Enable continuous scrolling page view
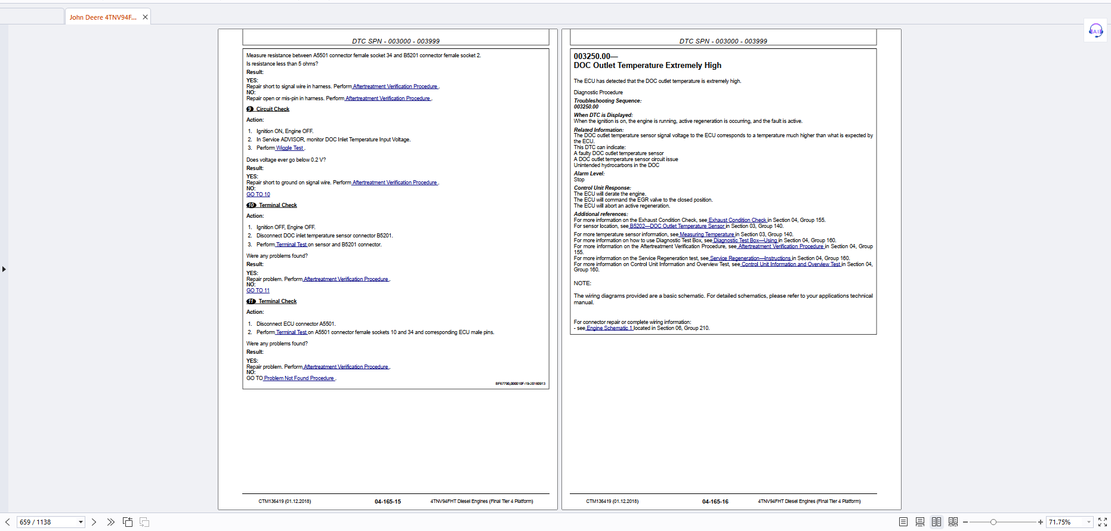The width and height of the screenshot is (1111, 531). [920, 522]
